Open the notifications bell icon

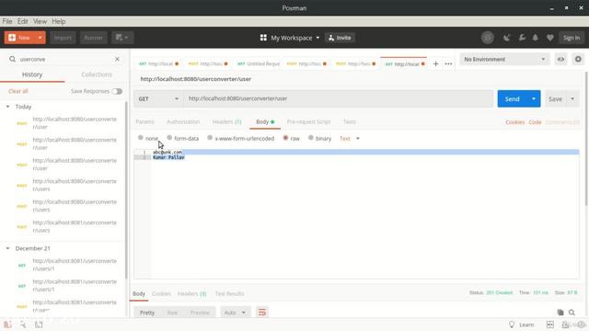[x=536, y=38]
